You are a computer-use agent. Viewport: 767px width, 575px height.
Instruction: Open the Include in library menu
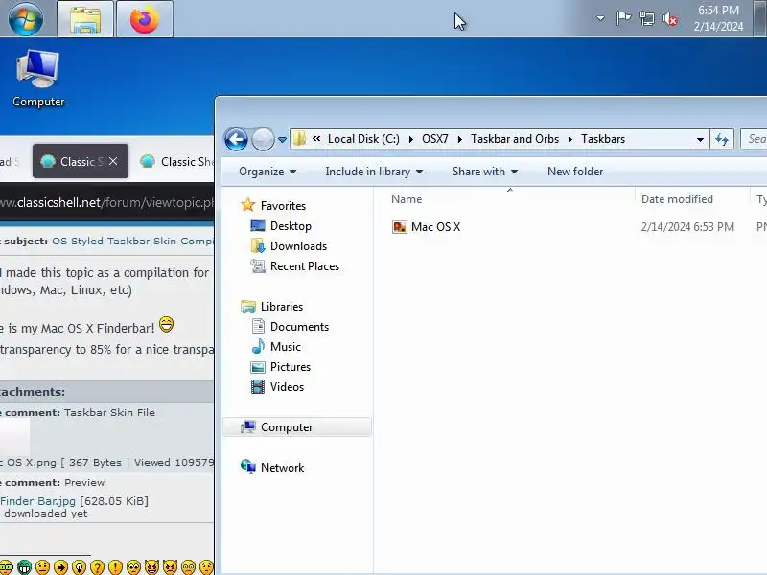click(374, 172)
